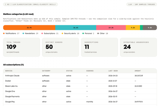Click the other category in Eleven Labs row

click(44, 86)
